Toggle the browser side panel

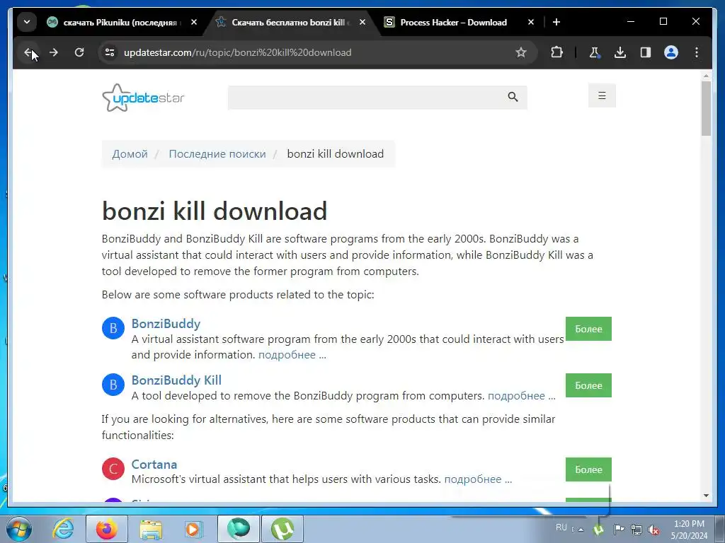tap(646, 52)
